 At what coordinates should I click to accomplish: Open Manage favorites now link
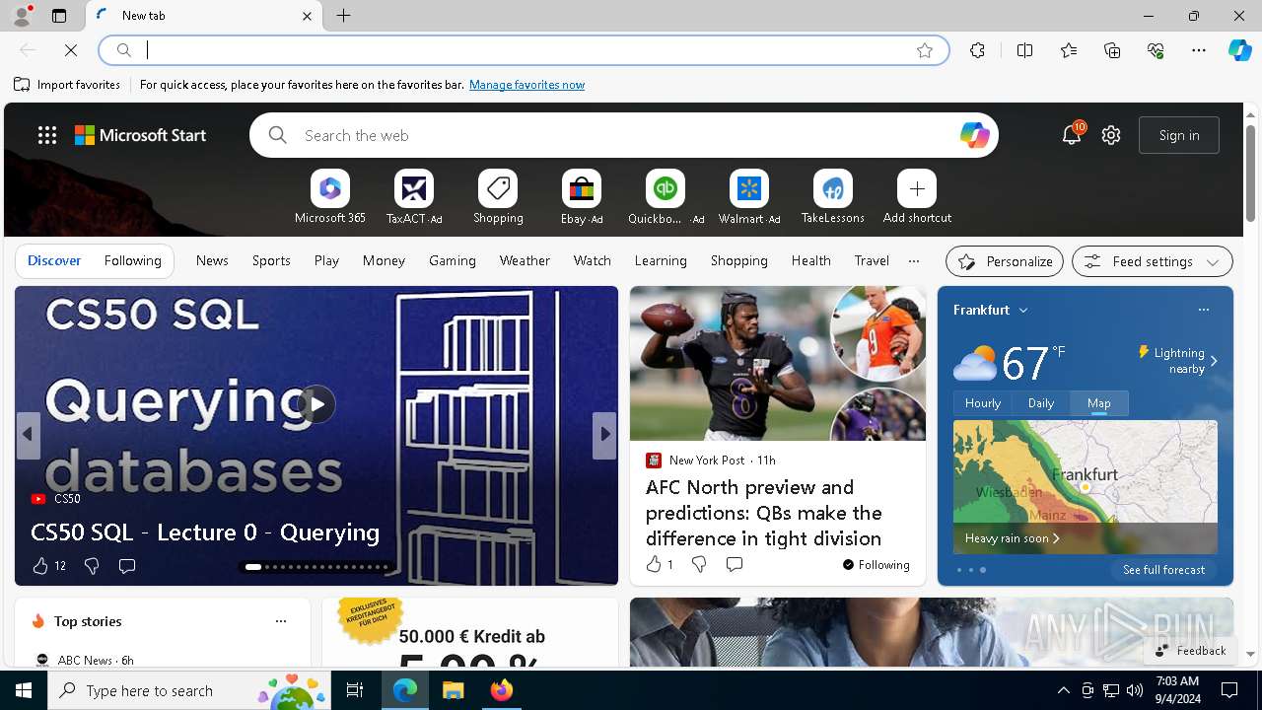(526, 85)
